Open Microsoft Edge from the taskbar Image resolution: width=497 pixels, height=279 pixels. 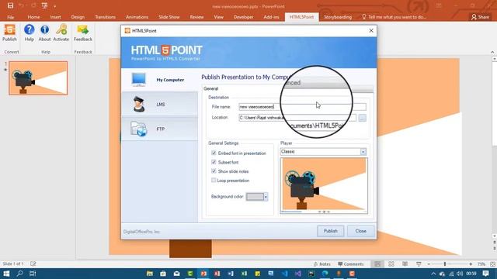click(x=325, y=274)
